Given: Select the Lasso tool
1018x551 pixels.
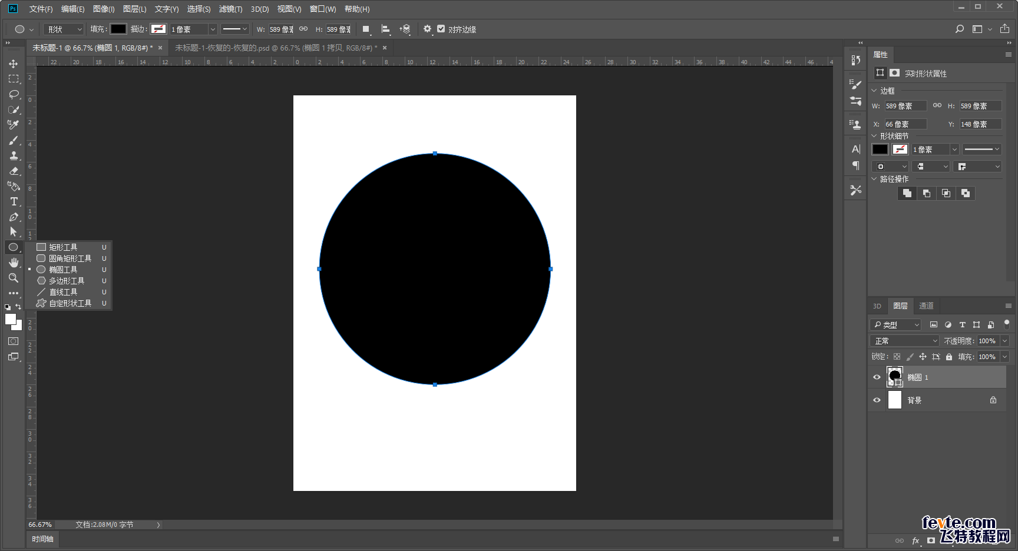Looking at the screenshot, I should pos(13,94).
